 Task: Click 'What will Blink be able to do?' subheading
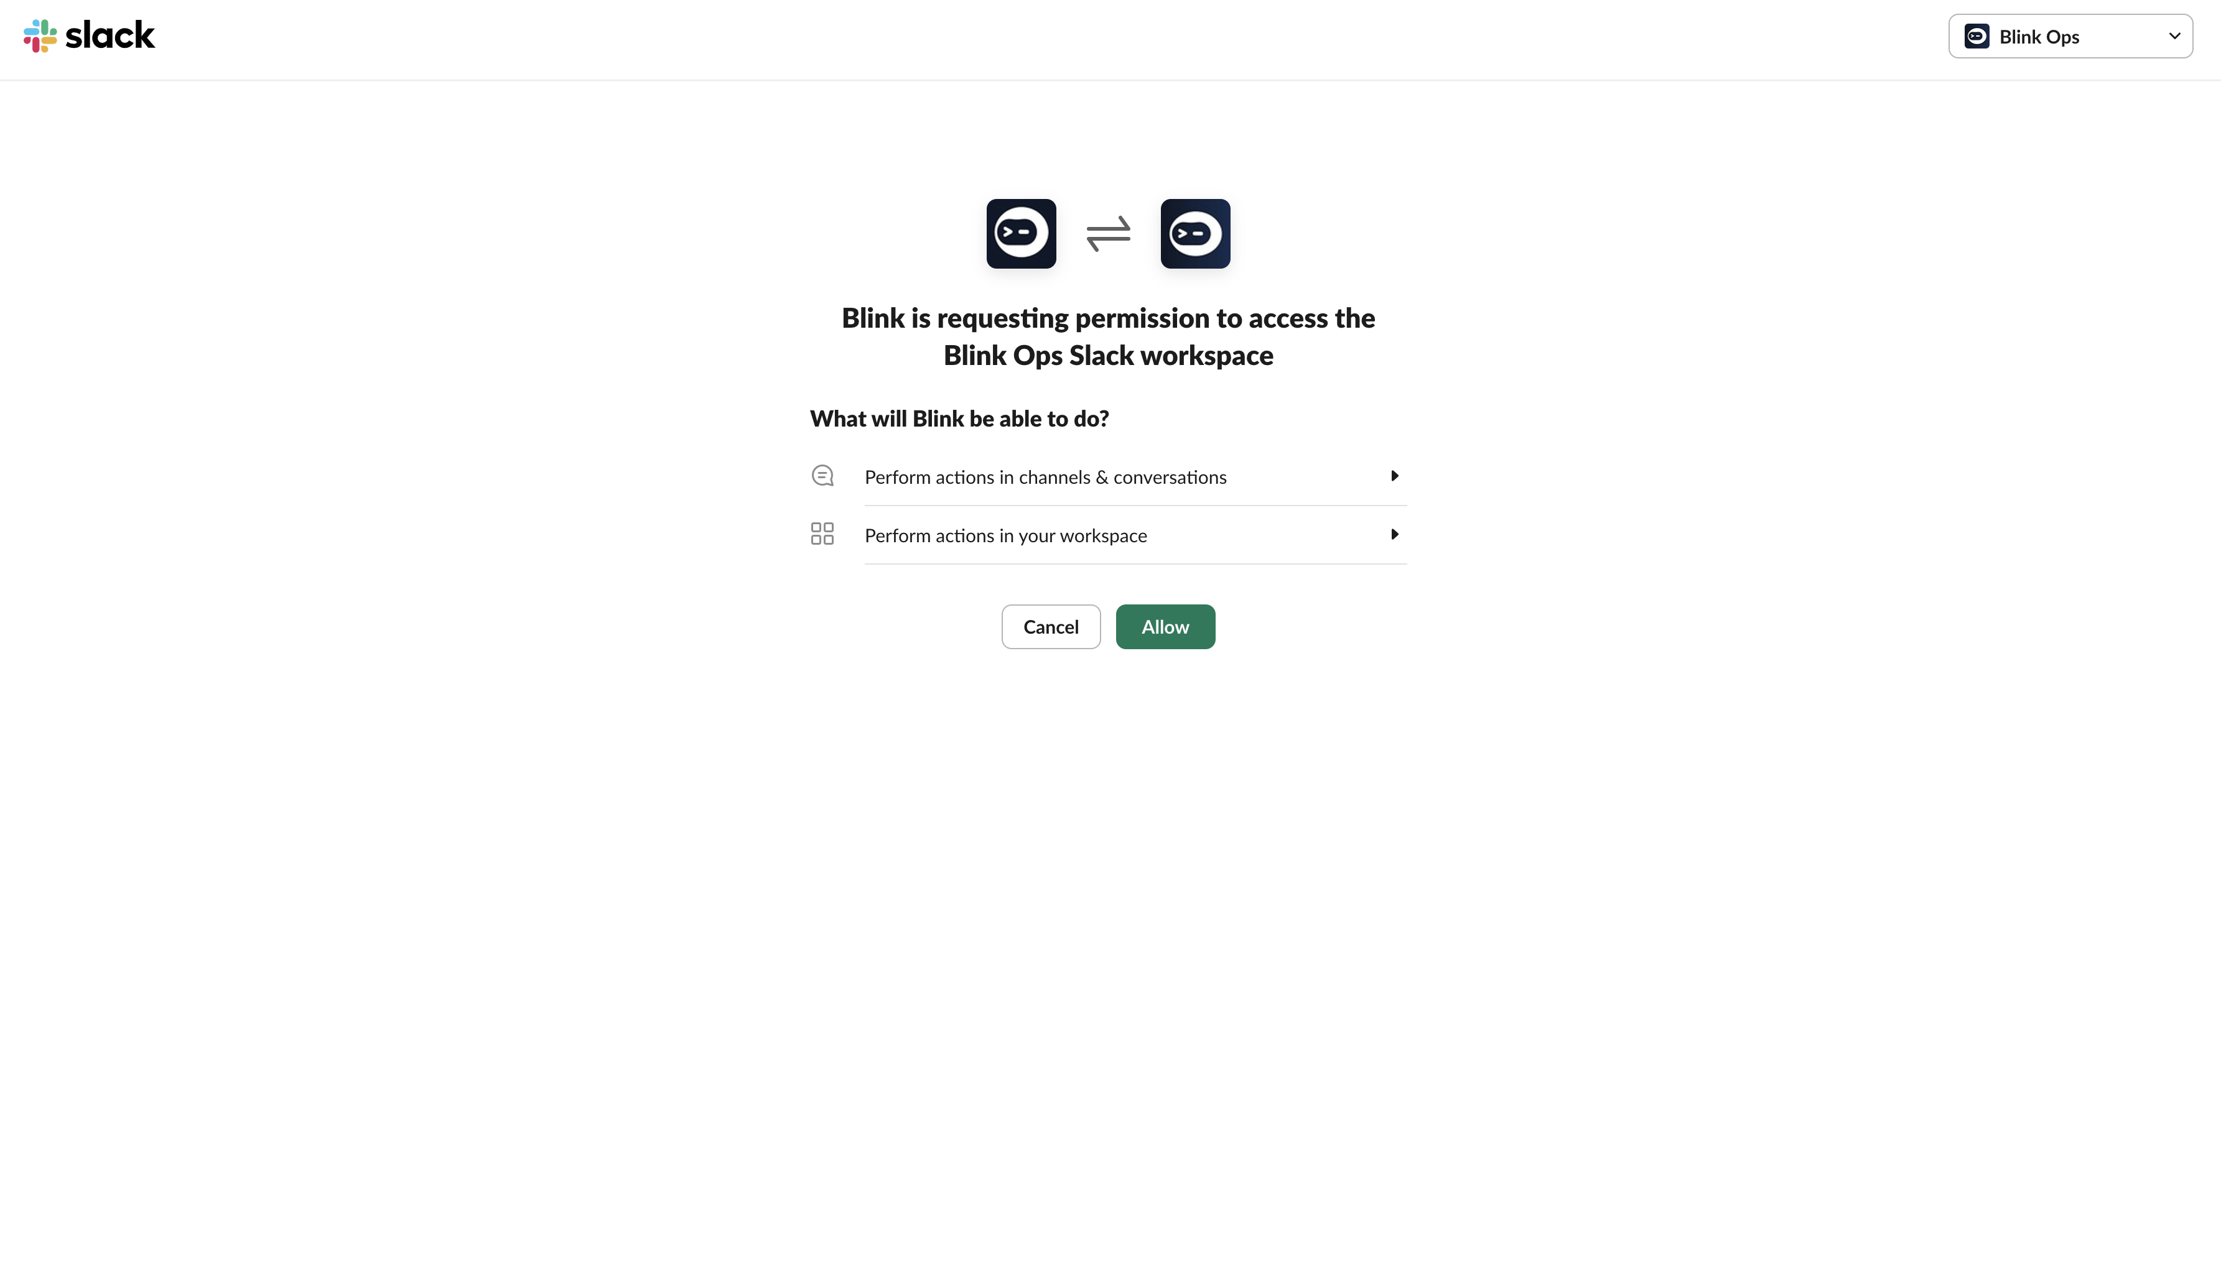pos(959,419)
